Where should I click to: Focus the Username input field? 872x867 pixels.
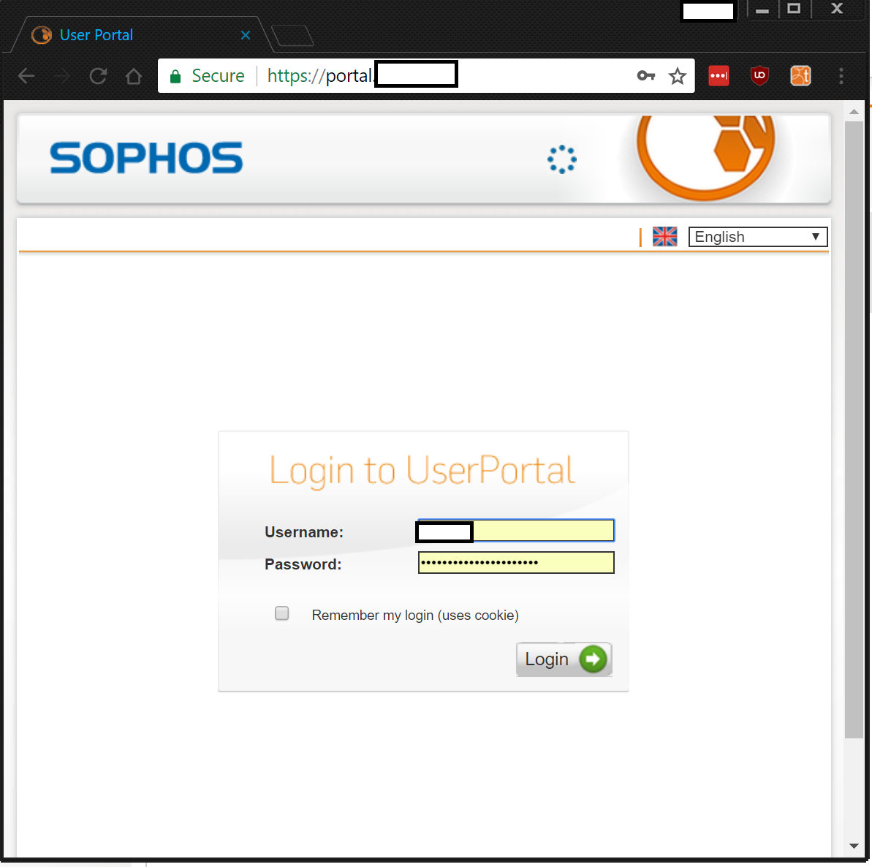point(515,531)
